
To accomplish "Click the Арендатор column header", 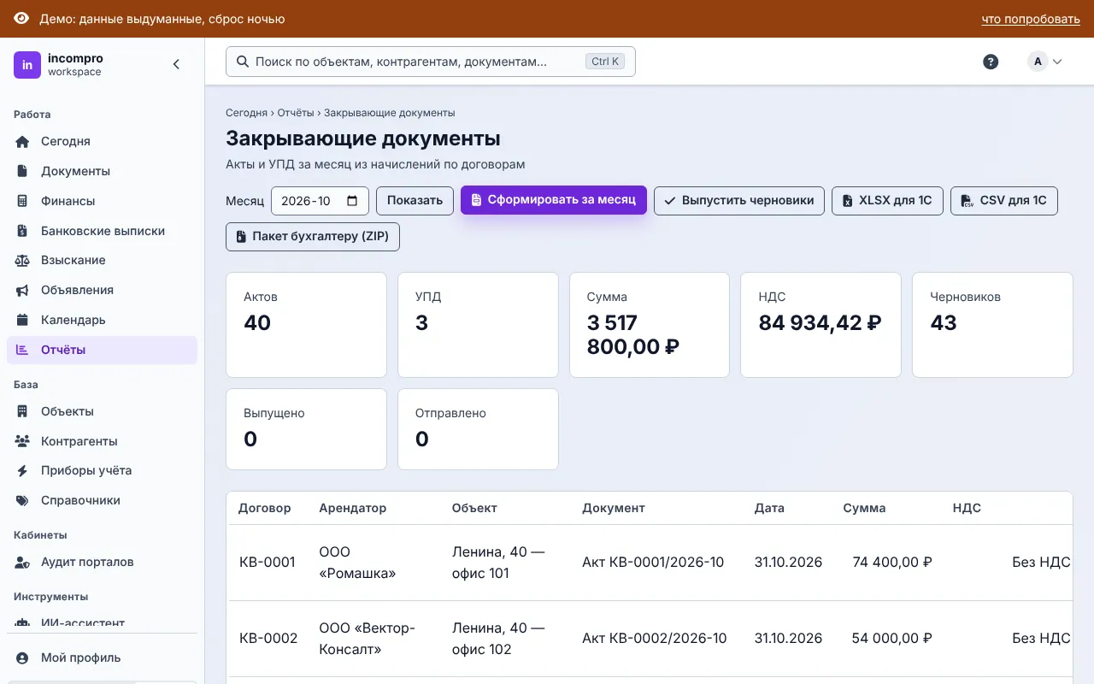I will (352, 508).
